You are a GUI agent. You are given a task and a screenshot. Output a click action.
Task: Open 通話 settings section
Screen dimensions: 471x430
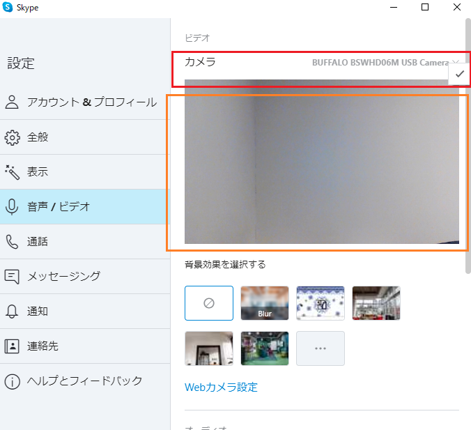coord(85,242)
